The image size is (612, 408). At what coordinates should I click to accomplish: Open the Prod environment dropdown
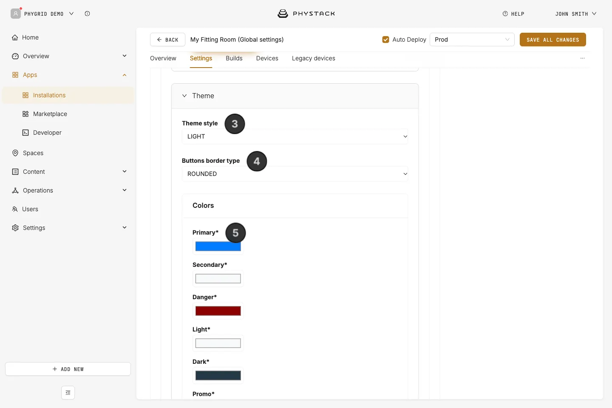point(472,40)
